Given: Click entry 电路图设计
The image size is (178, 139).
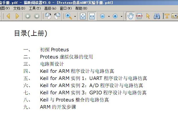Looking at the screenshot, I should click(x=52, y=64).
